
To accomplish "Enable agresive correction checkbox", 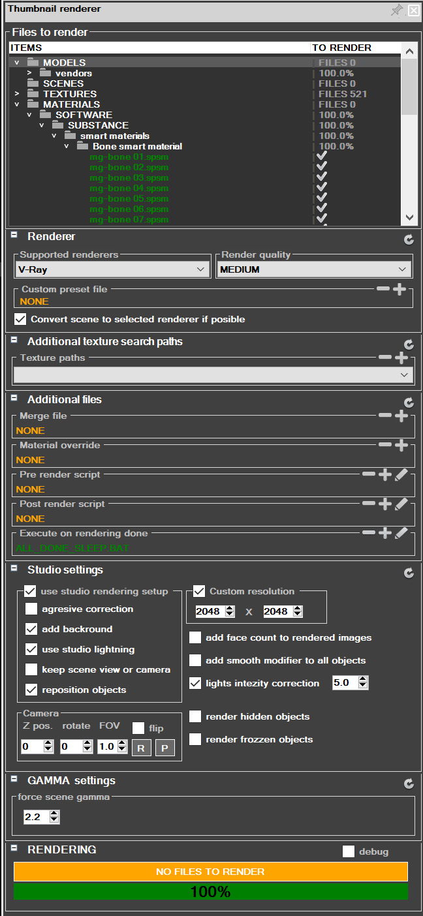I will pos(31,609).
